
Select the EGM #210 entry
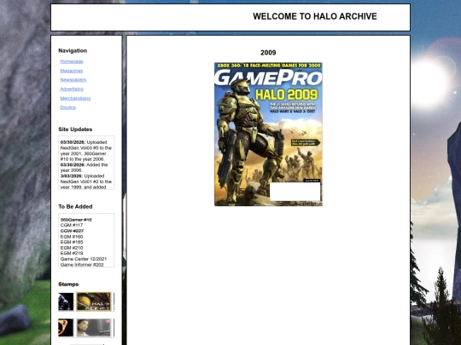pyautogui.click(x=72, y=248)
